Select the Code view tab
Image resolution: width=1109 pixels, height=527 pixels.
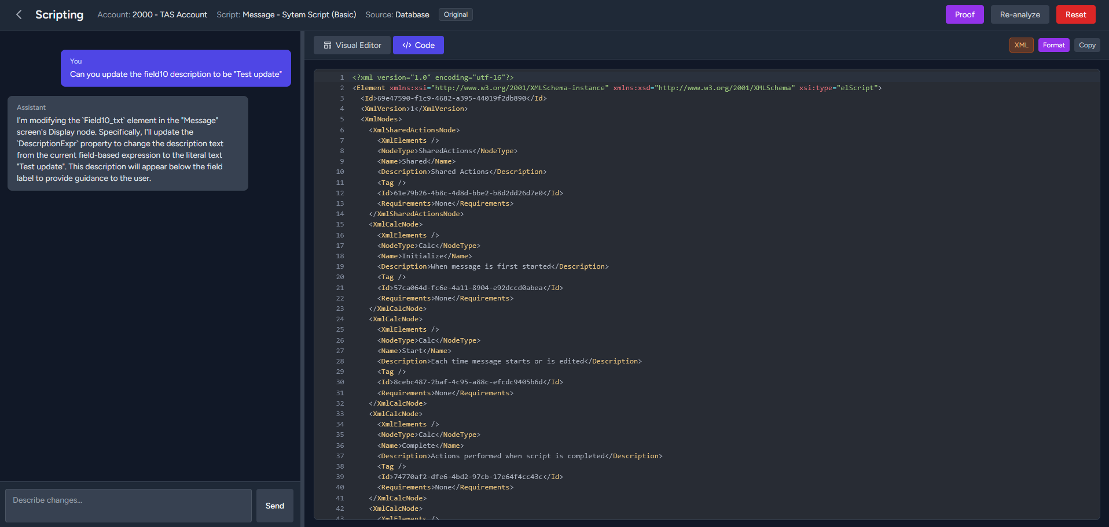[x=418, y=45]
